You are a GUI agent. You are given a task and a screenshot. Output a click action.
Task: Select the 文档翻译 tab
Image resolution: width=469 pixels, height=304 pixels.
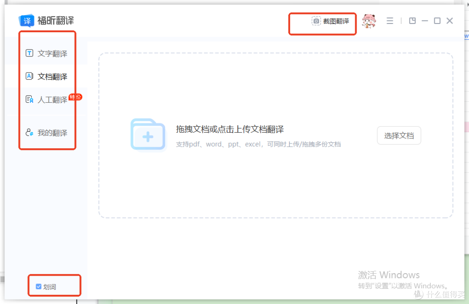tap(46, 77)
